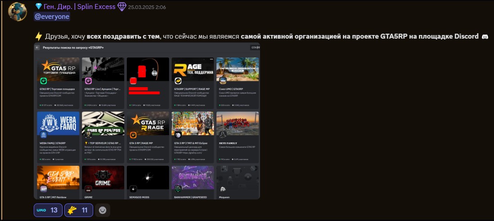Click the back arrow in the search results screenshot
The image size is (494, 221).
pyautogui.click(x=37, y=48)
